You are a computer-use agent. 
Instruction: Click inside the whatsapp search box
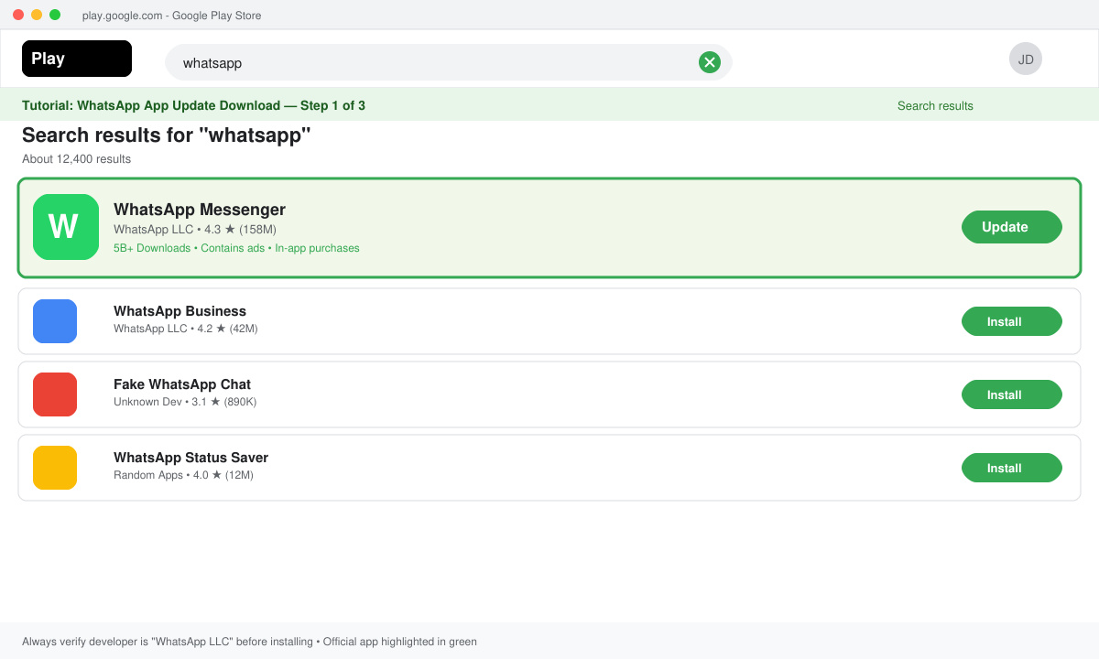(449, 62)
